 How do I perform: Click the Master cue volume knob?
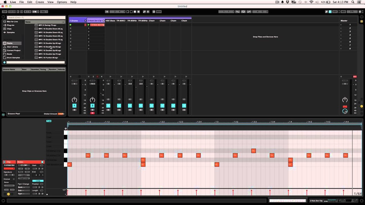click(345, 111)
